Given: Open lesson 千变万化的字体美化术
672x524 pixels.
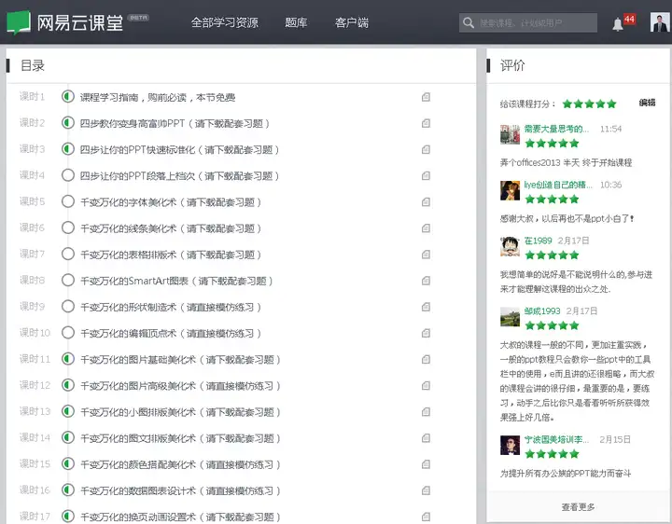Looking at the screenshot, I should pyautogui.click(x=171, y=202).
